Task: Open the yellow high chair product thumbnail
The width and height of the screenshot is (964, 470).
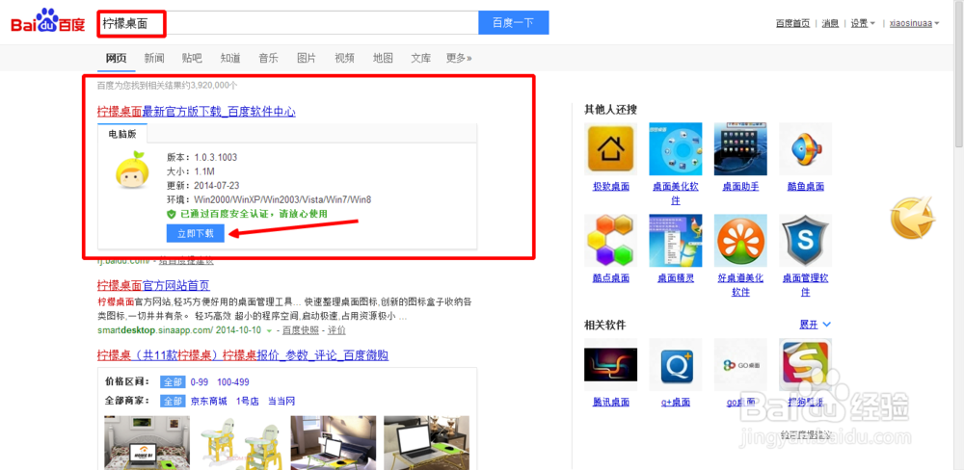Action: click(240, 443)
